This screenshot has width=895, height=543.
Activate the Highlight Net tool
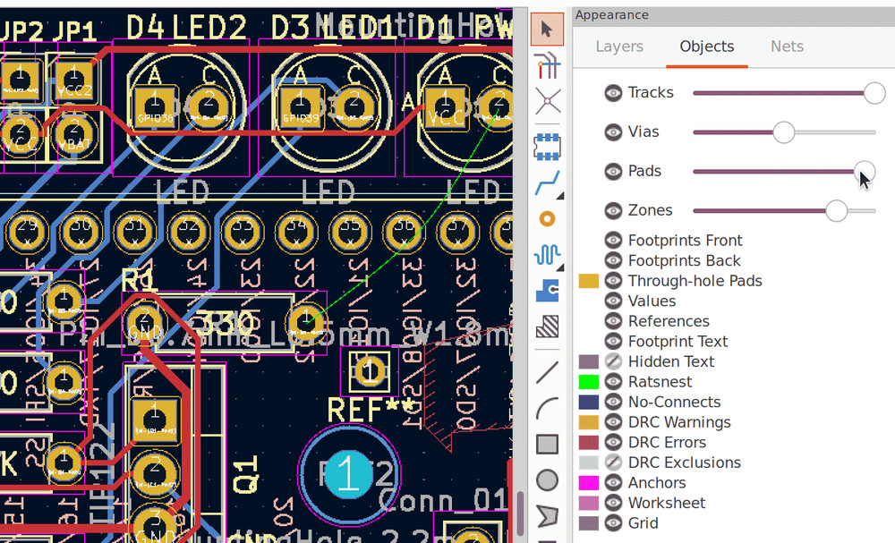tap(547, 65)
